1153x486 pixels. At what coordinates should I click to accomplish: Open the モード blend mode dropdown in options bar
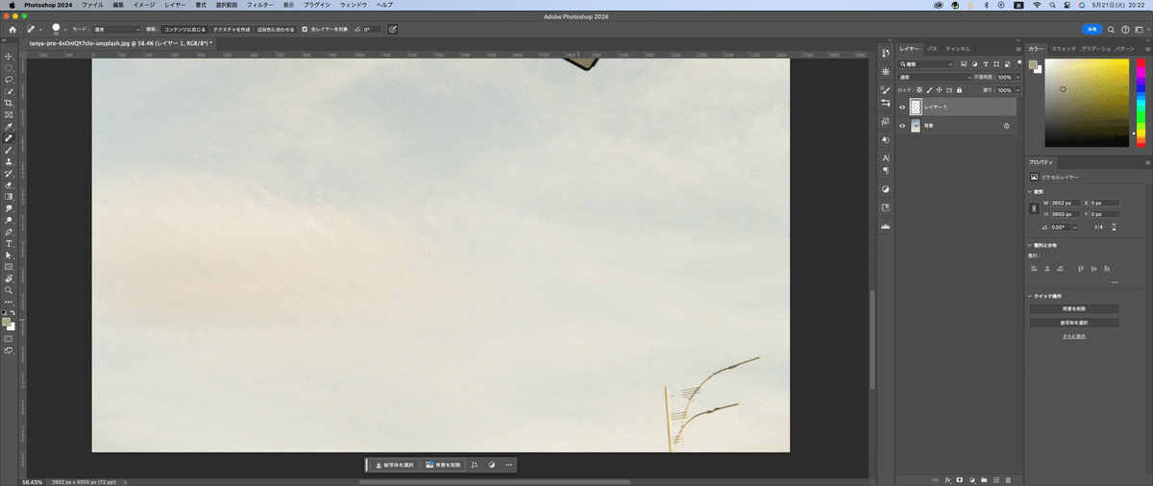click(x=116, y=30)
